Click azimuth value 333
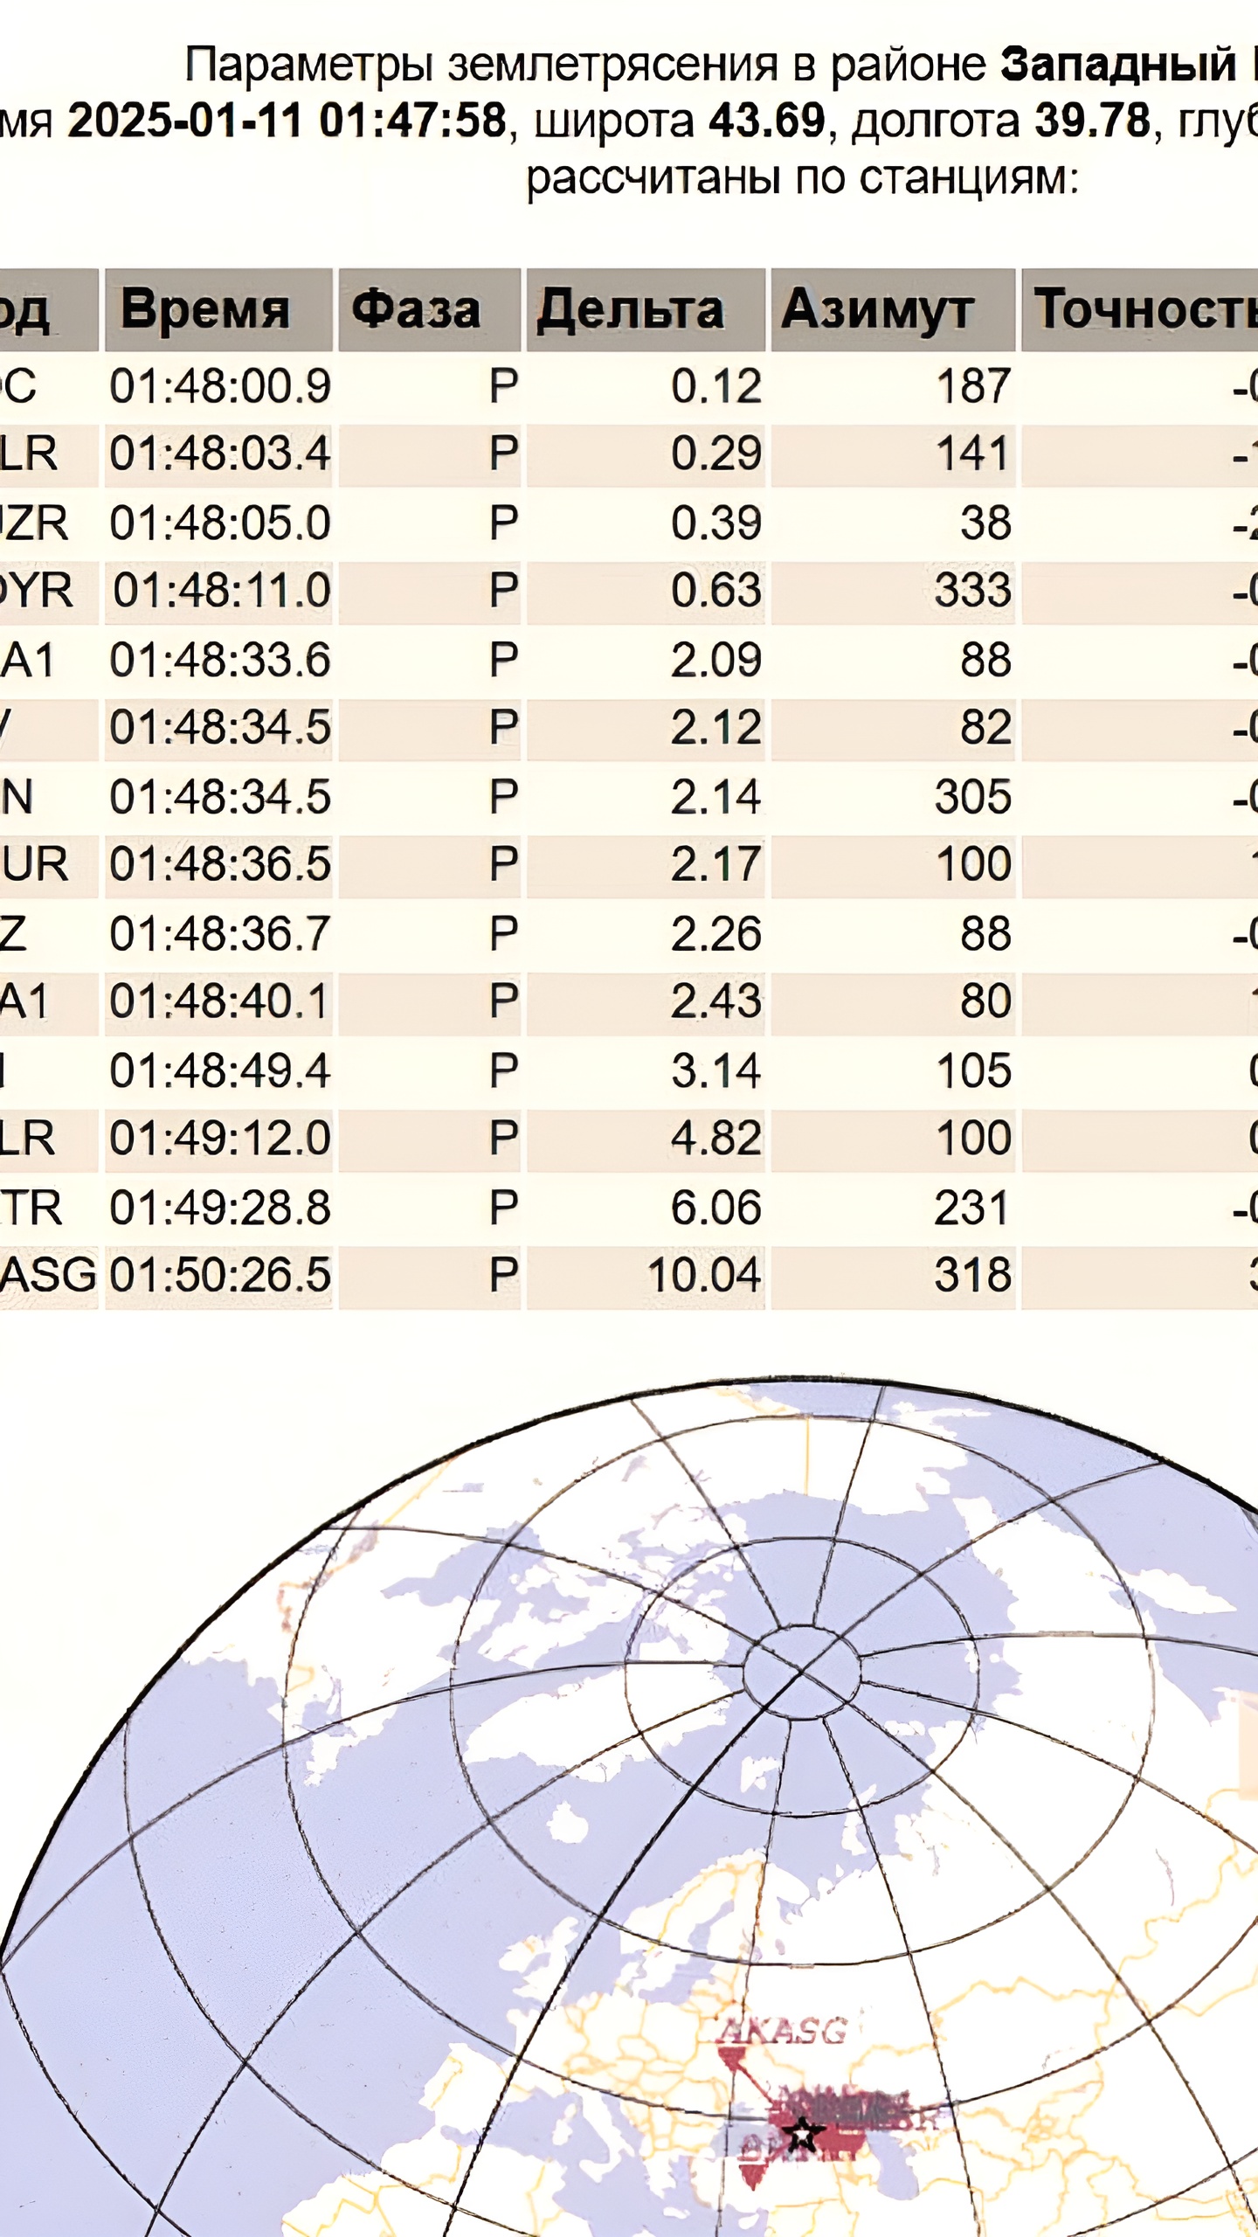This screenshot has width=1258, height=2237. (973, 591)
